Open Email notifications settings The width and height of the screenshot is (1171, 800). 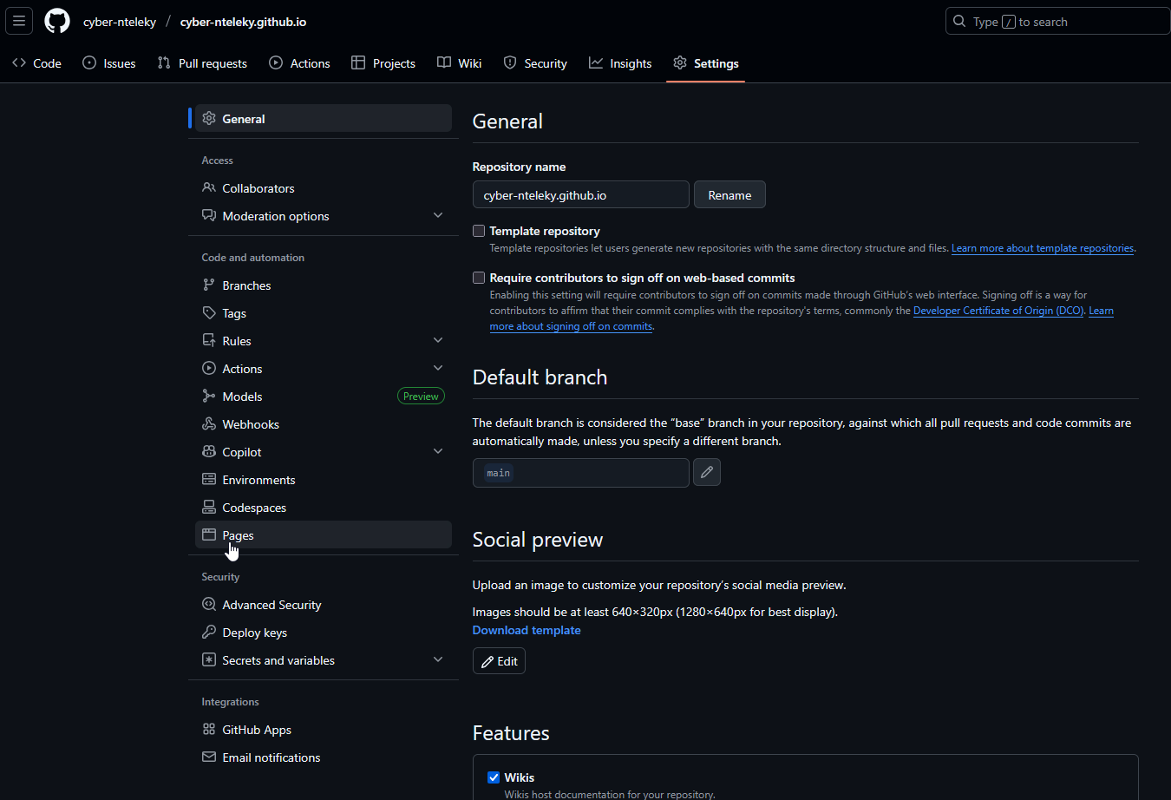324,757
